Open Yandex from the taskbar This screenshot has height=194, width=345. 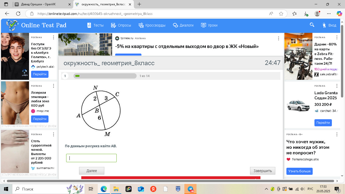pos(153,189)
